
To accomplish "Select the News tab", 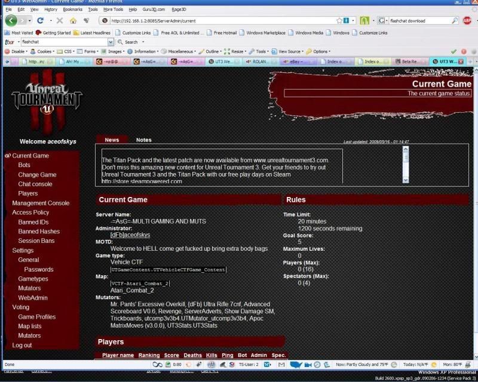I will point(112,140).
